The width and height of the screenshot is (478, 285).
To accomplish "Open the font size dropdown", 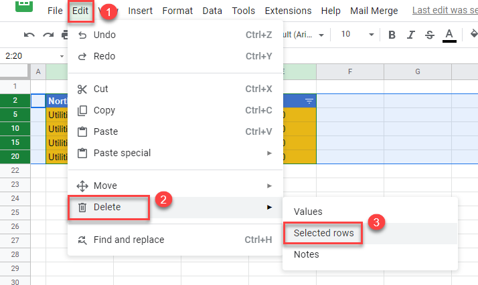I will pos(356,35).
